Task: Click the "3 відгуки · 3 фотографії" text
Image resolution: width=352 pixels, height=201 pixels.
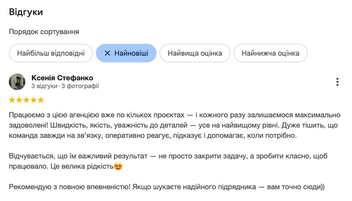Action: pyautogui.click(x=65, y=86)
